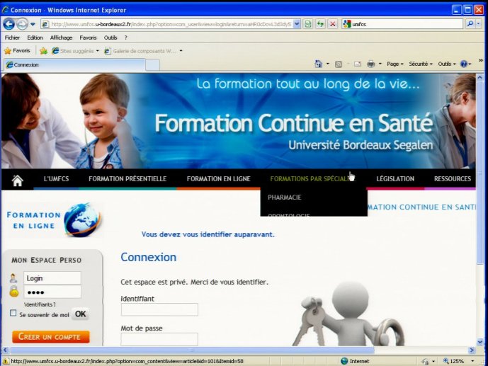Click the Identifiant input field
Viewport: 488px width, 366px height.
coord(159,309)
